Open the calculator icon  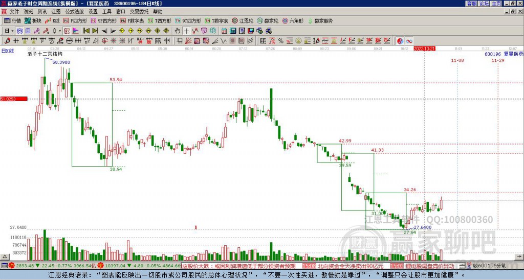click(x=233, y=31)
